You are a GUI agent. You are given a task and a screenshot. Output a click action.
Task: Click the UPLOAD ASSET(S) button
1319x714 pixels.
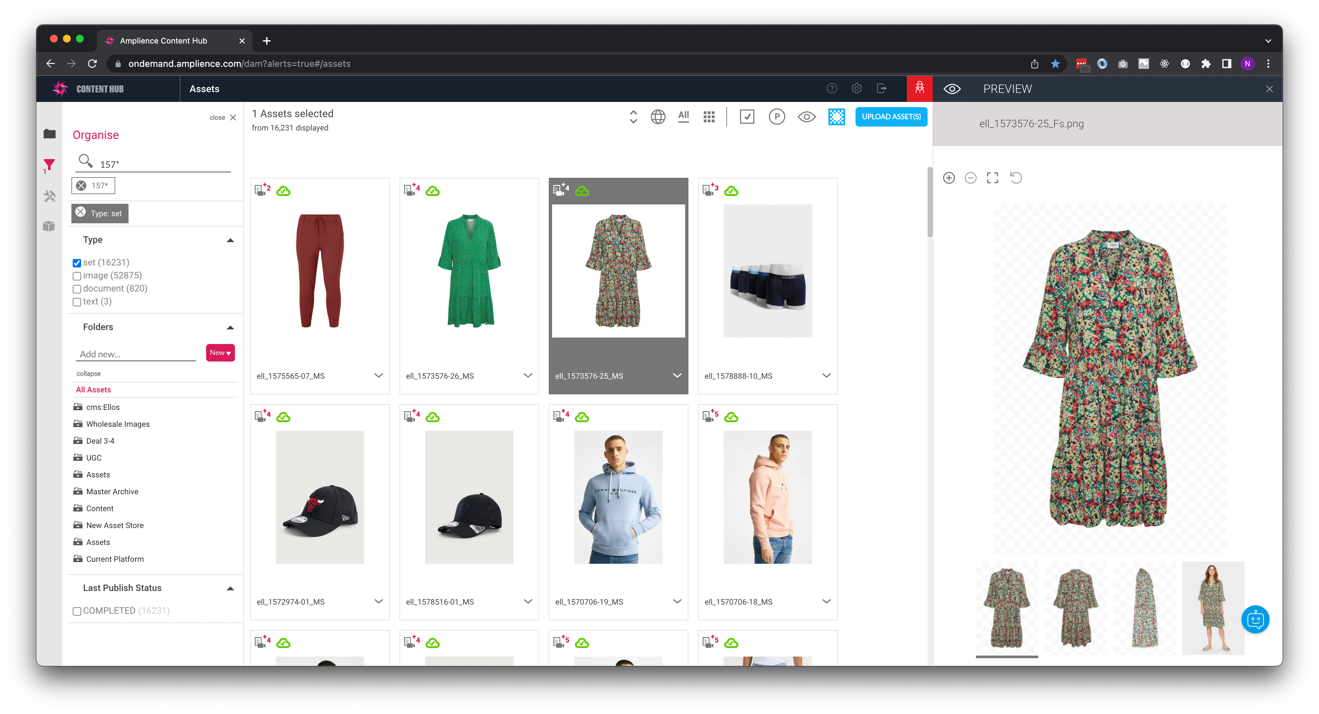(891, 117)
